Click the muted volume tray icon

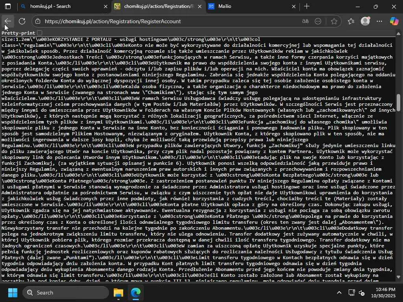click(x=362, y=293)
